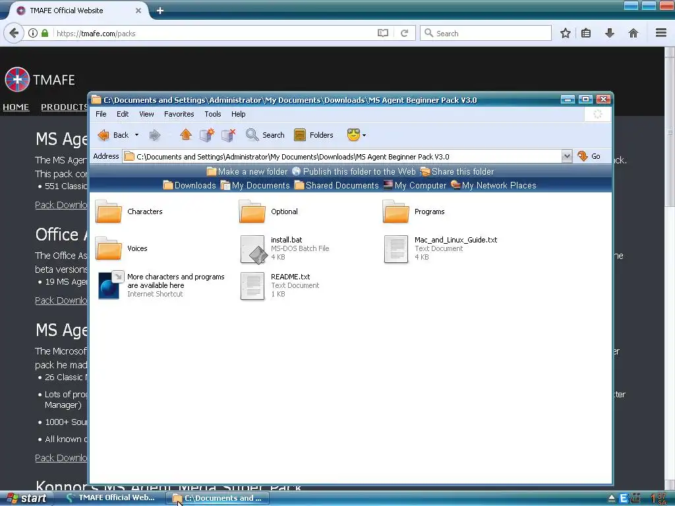Click the green padlock security icon

pos(45,33)
